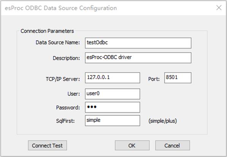
Task: Click the Data Source Name input field
Action: (138, 43)
